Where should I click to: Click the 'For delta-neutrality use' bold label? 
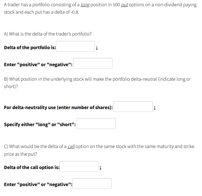(x=58, y=107)
